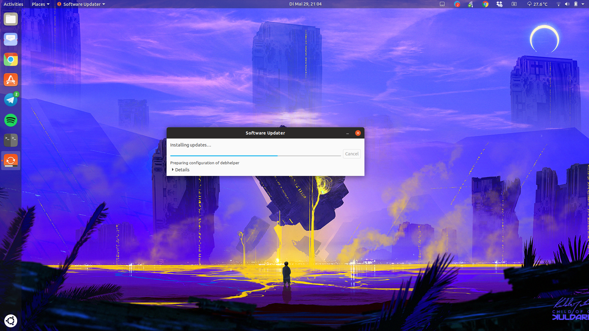This screenshot has height=331, width=589.
Task: Click 'Preparing configuration of debhelper' status text
Action: [205, 163]
